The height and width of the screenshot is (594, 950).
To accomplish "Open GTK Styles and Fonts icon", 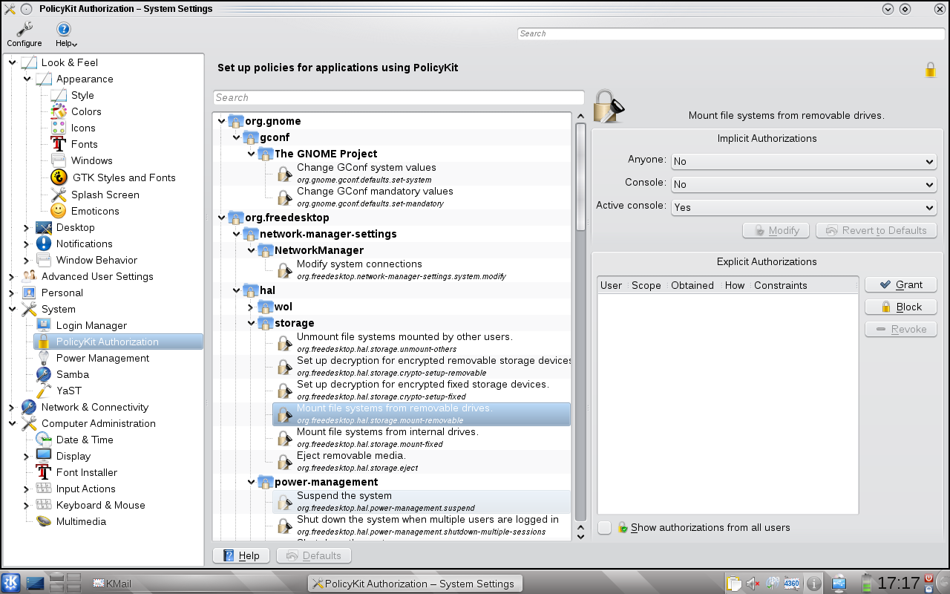I will tap(59, 177).
